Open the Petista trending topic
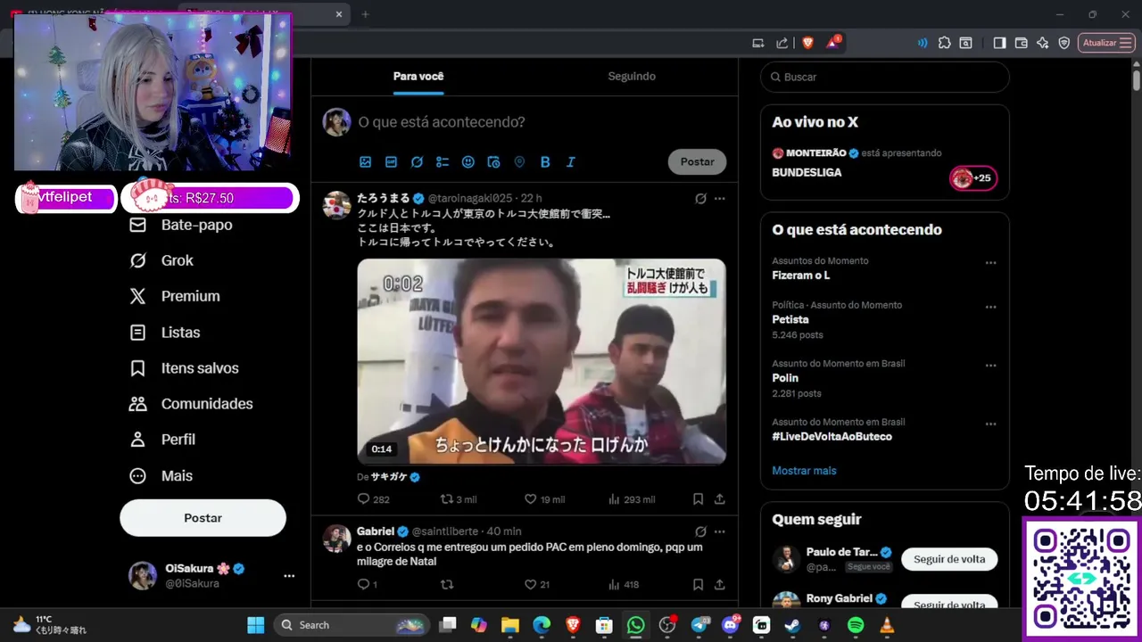This screenshot has width=1142, height=642. 790,319
